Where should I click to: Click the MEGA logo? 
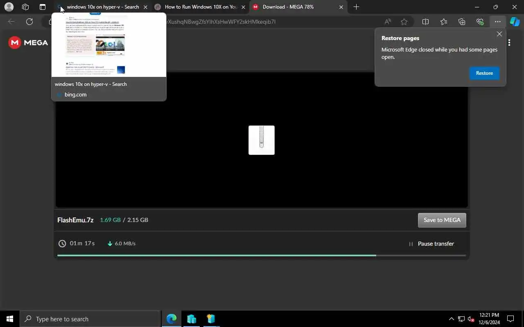28,43
